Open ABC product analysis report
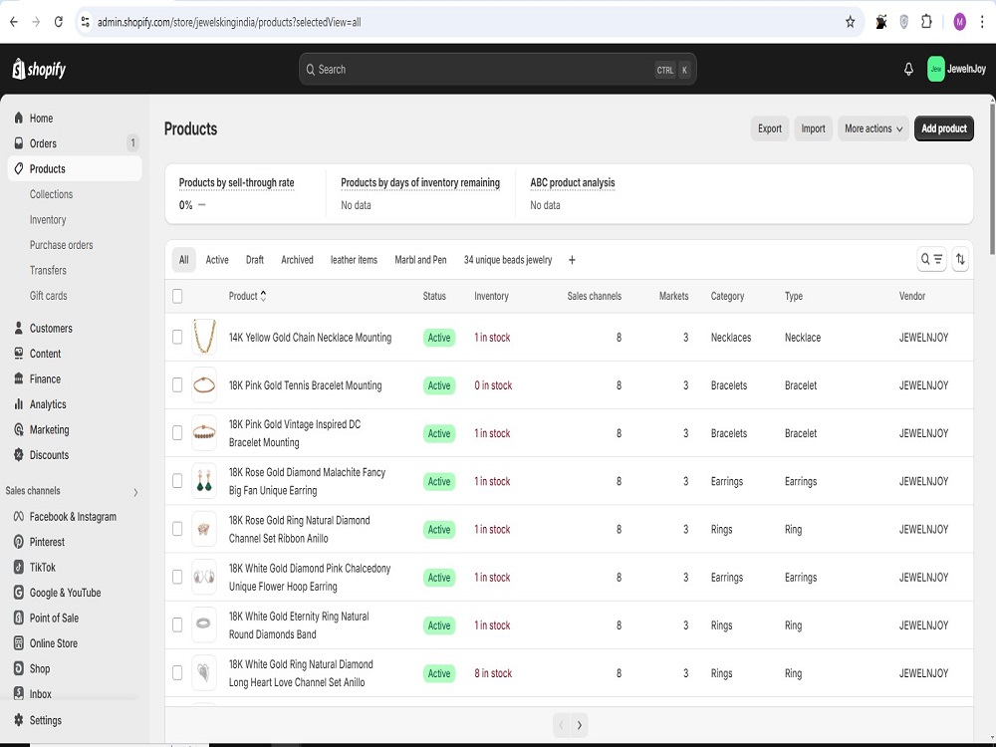The height and width of the screenshot is (747, 996). [573, 183]
